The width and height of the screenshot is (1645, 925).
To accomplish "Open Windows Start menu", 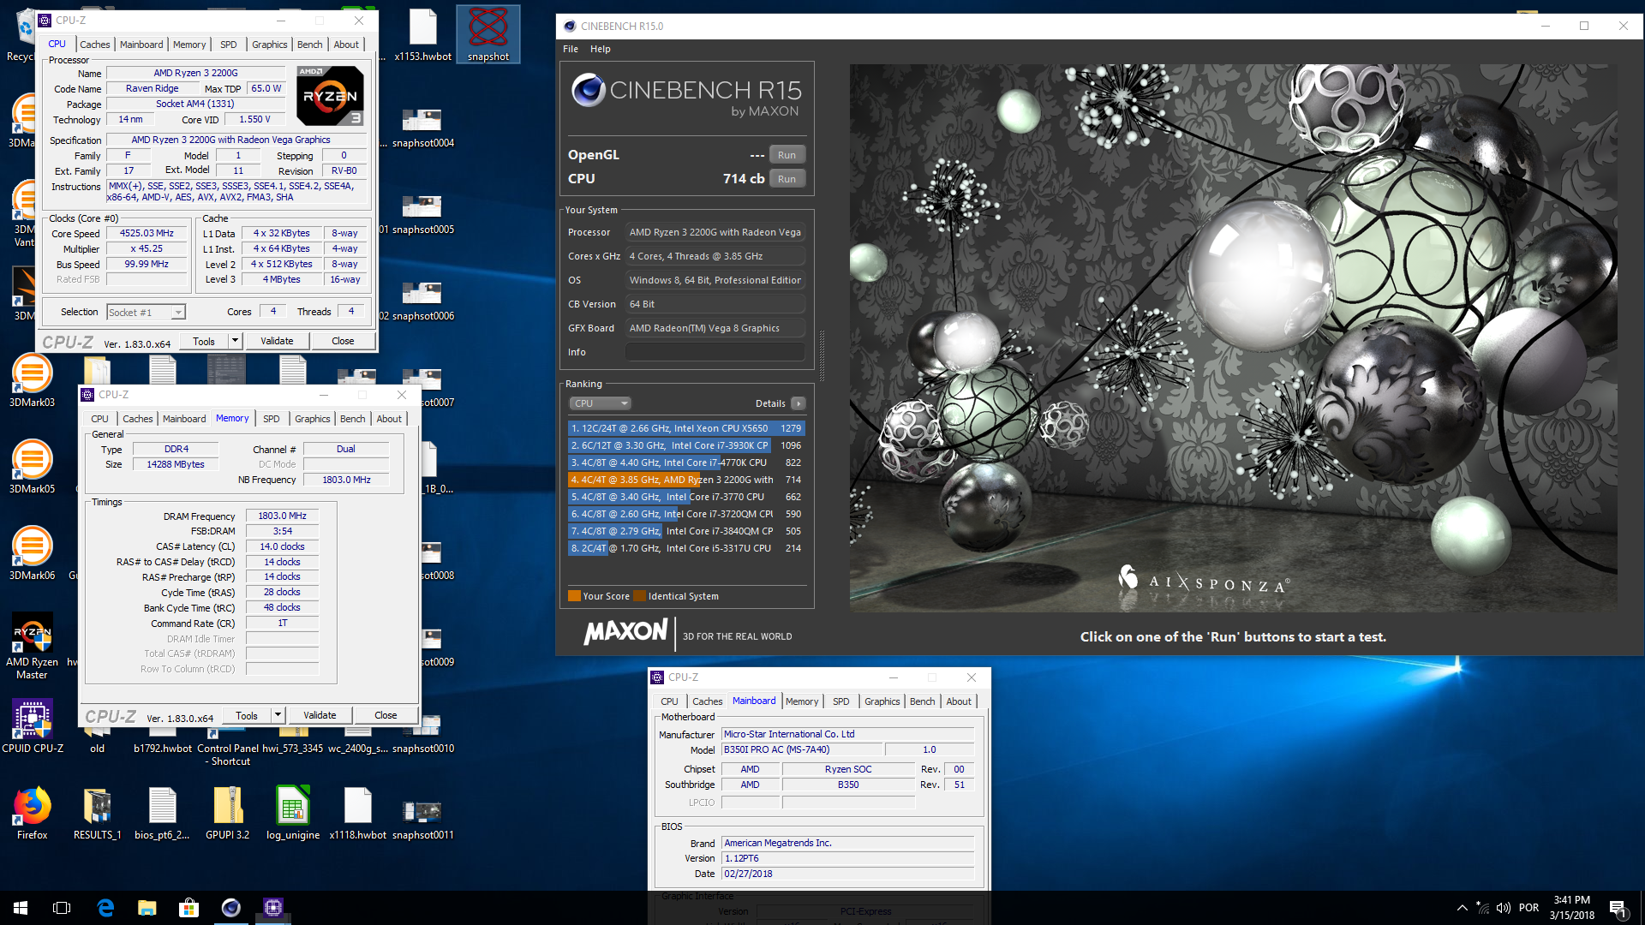I will (21, 908).
